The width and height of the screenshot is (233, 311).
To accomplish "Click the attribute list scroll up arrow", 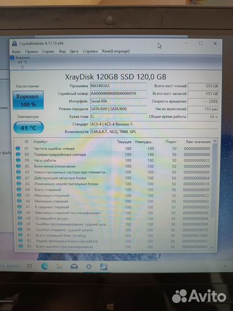I will pos(215,141).
